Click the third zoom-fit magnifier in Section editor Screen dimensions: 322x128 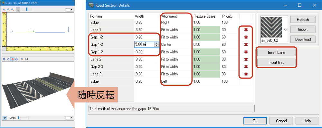tap(12, 9)
